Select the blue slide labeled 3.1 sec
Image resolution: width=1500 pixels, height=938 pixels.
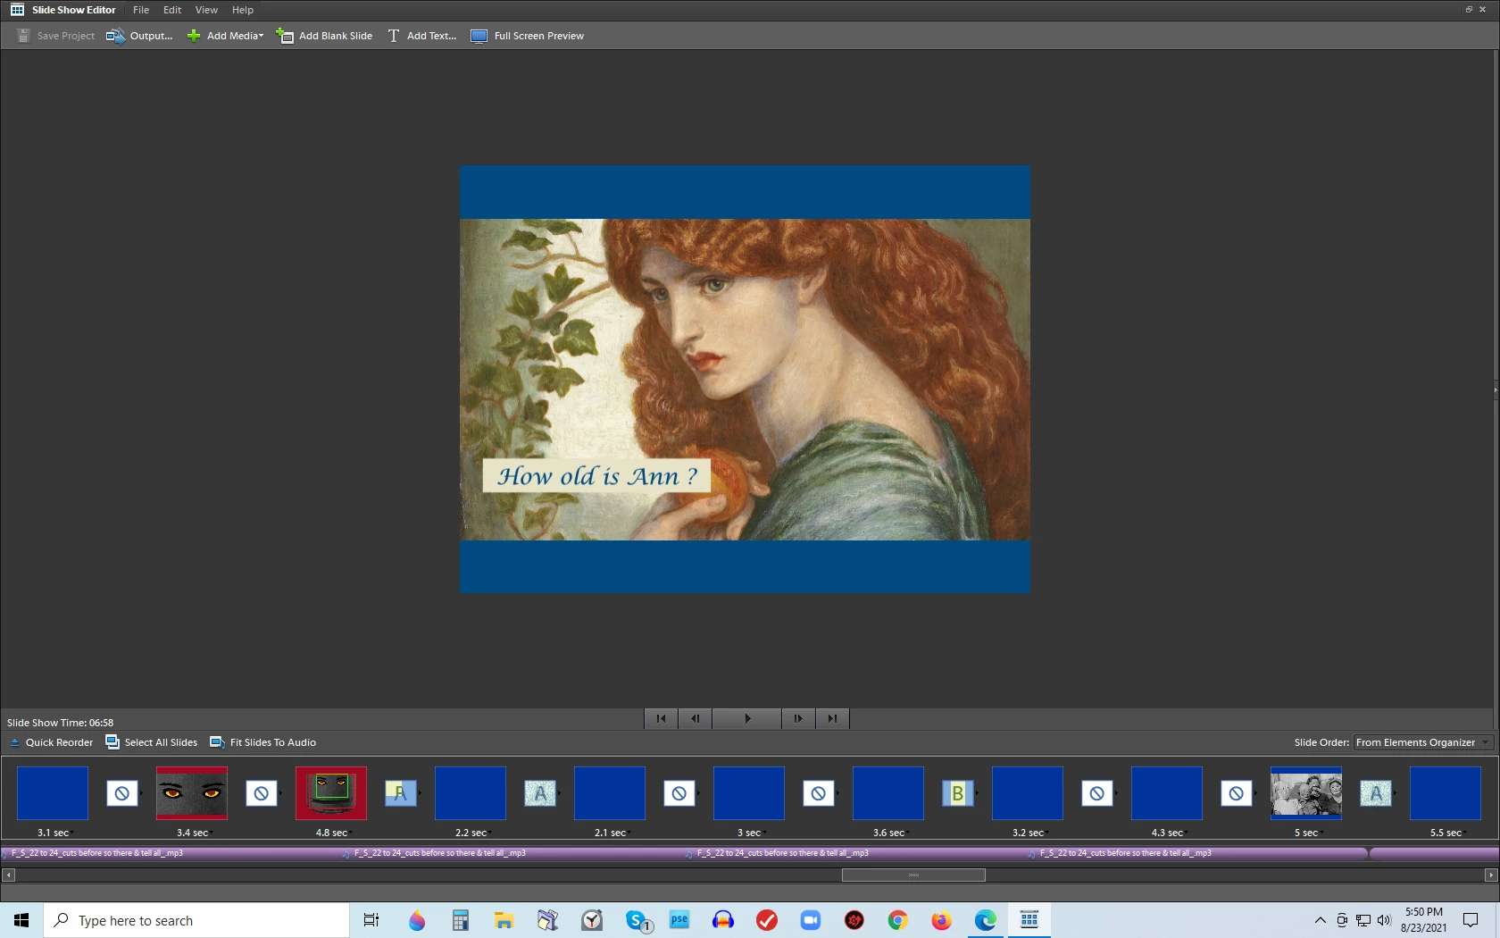click(x=53, y=793)
